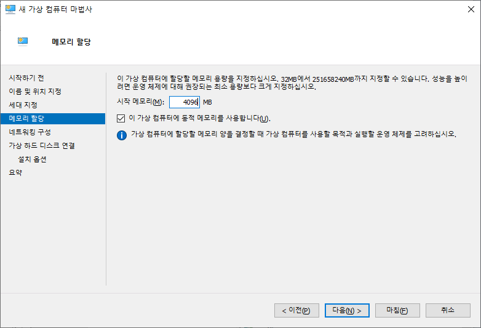Click the wizard icon in title bar
The image size is (481, 328).
[10, 9]
